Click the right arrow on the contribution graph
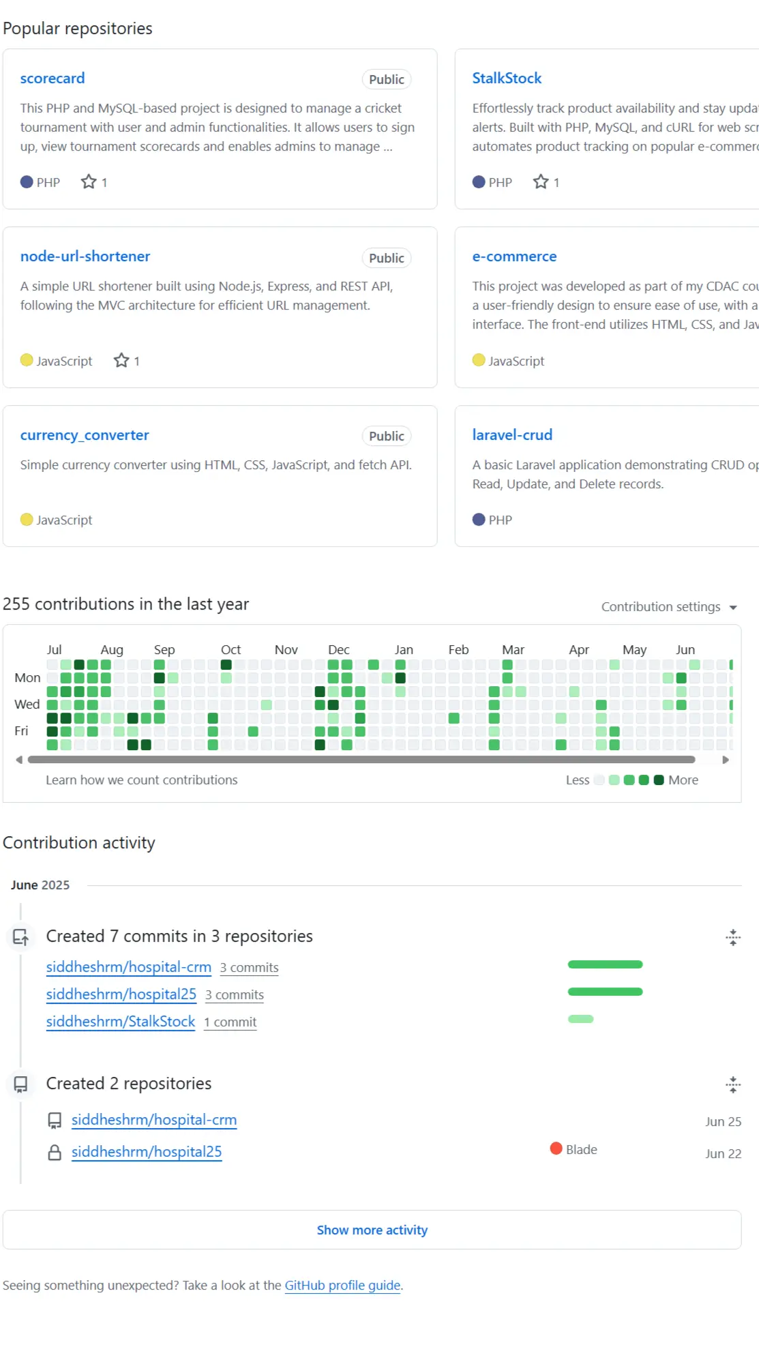The height and width of the screenshot is (1349, 759). (x=726, y=758)
